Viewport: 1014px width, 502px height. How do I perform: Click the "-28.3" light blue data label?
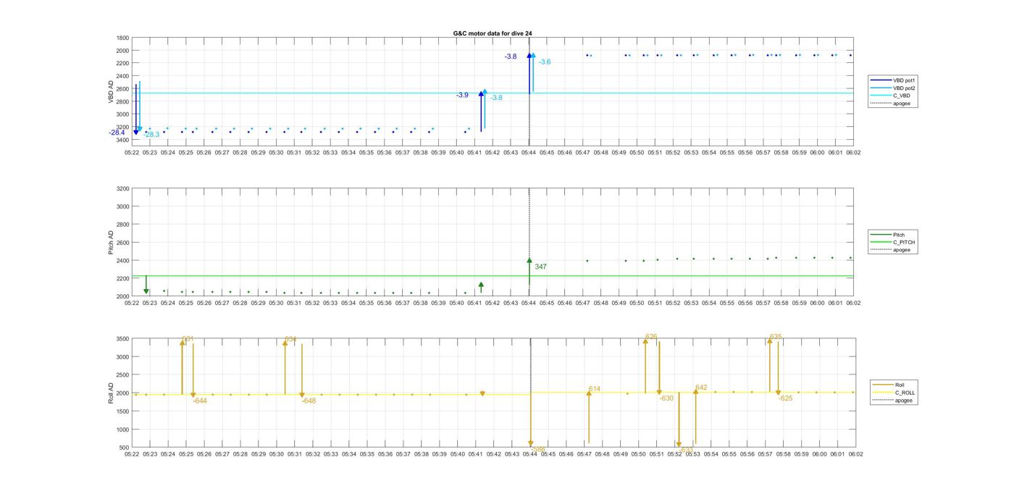151,135
